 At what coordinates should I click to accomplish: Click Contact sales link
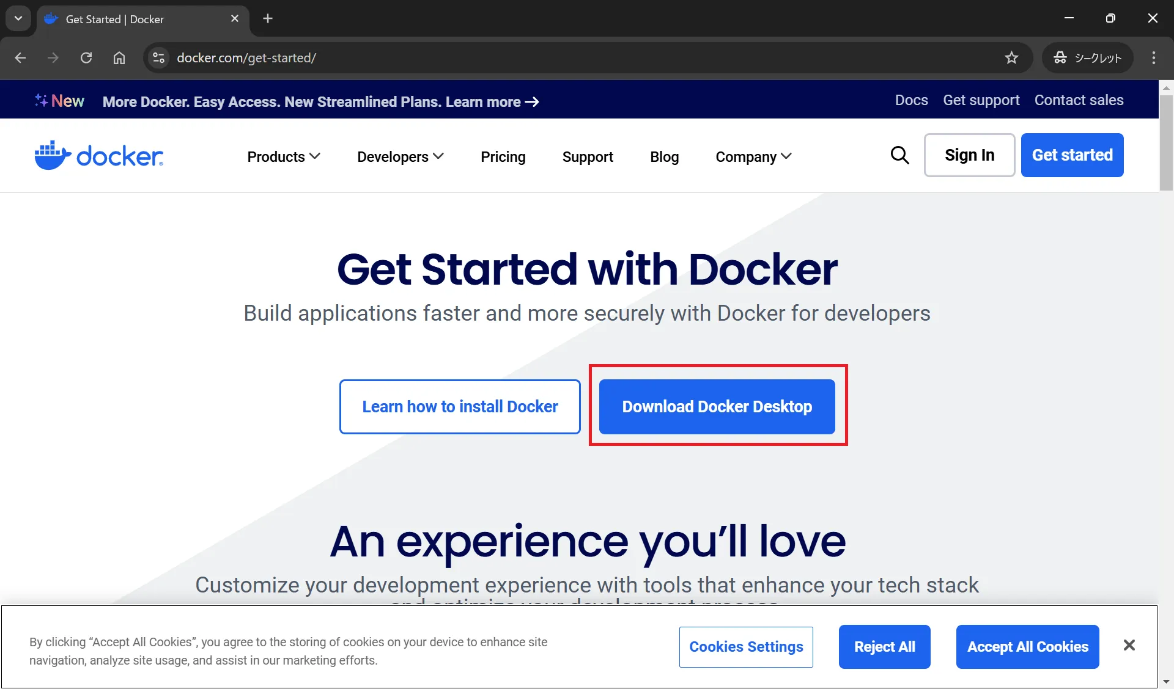pyautogui.click(x=1079, y=100)
